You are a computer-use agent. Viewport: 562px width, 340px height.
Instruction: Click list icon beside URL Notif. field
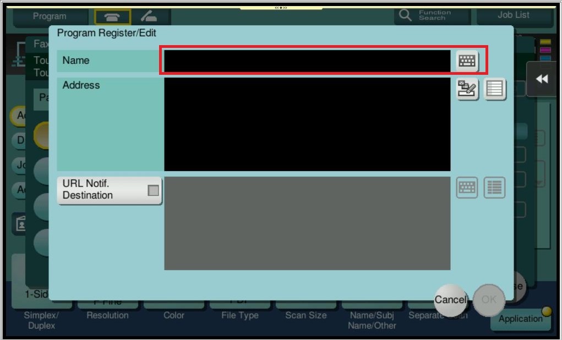[x=495, y=188]
